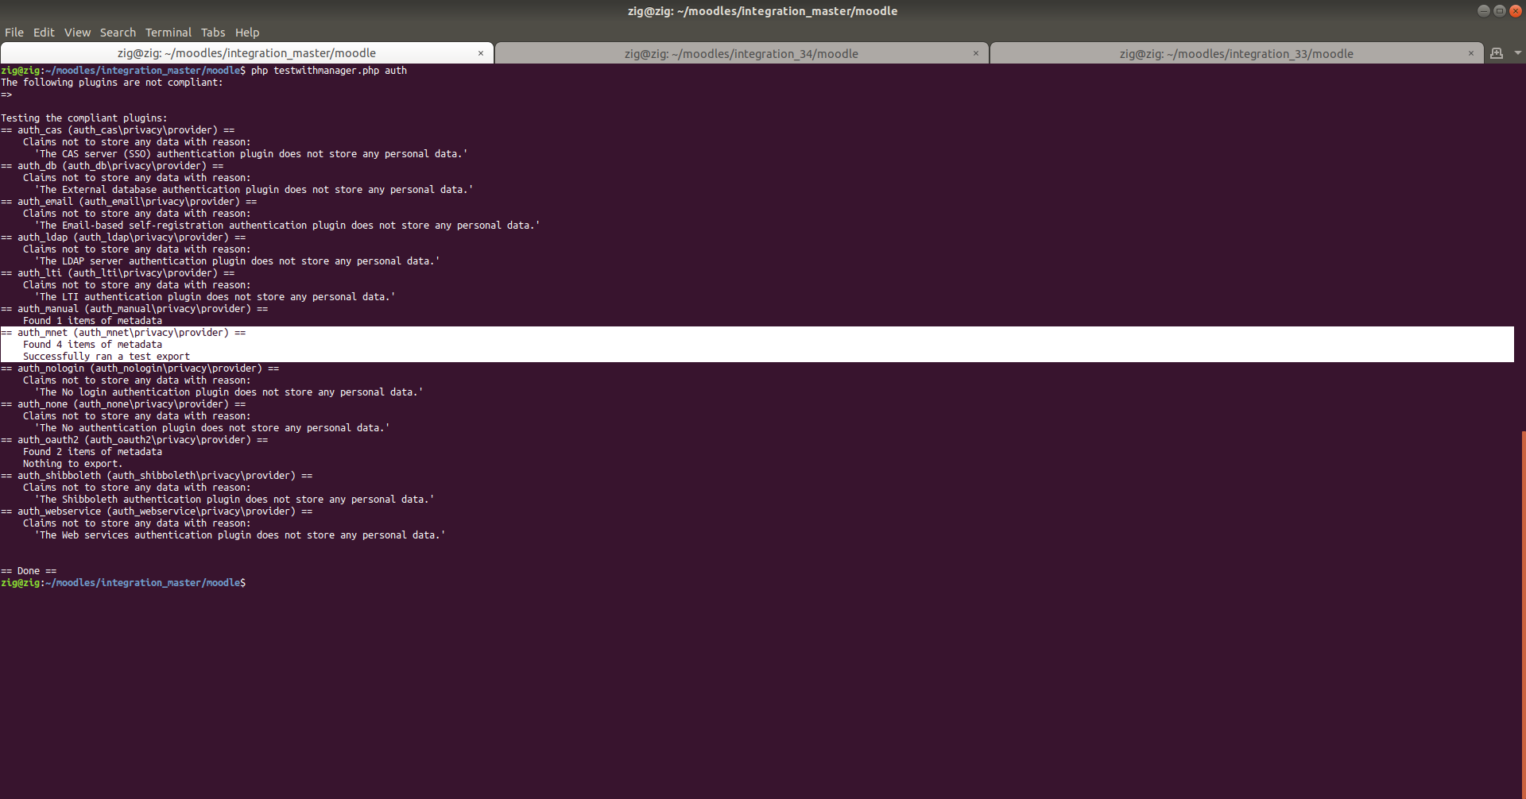Open the View menu
The image size is (1526, 799).
pos(77,33)
